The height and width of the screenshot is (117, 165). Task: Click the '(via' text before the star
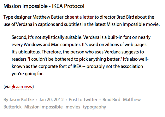point(7,87)
